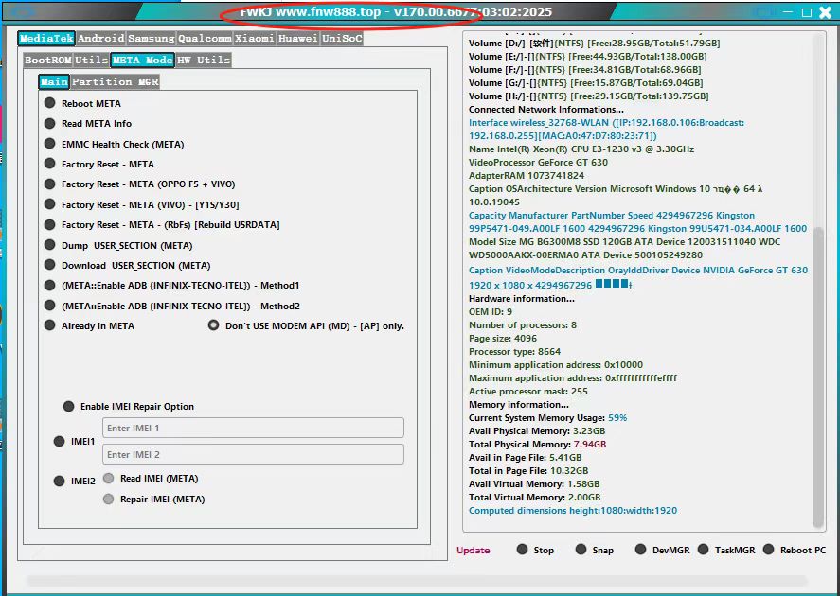Click the bottom progress bar
This screenshot has height=596, width=840.
click(x=418, y=581)
